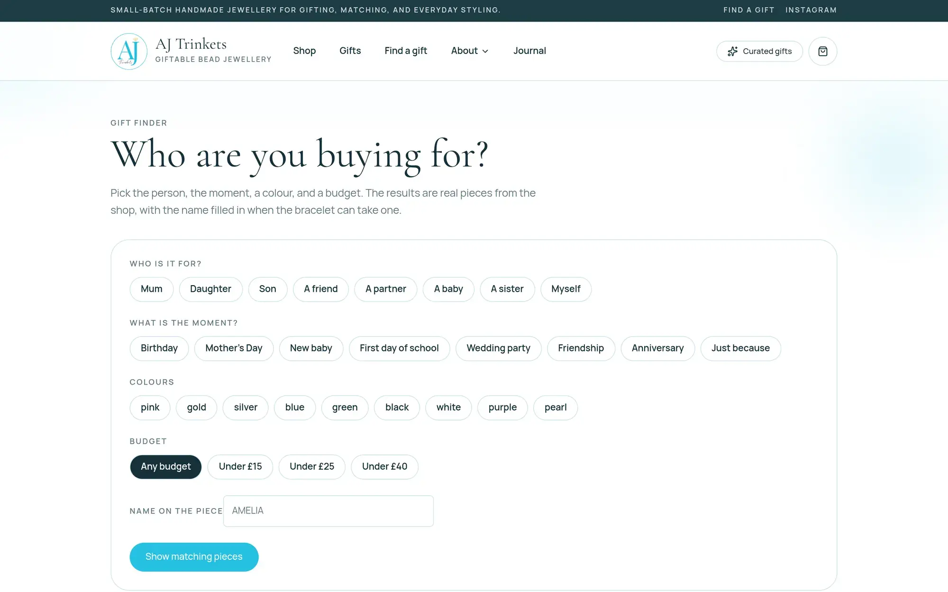Select Birthday as the moment
Screen dimensions: 948x592
coord(159,348)
